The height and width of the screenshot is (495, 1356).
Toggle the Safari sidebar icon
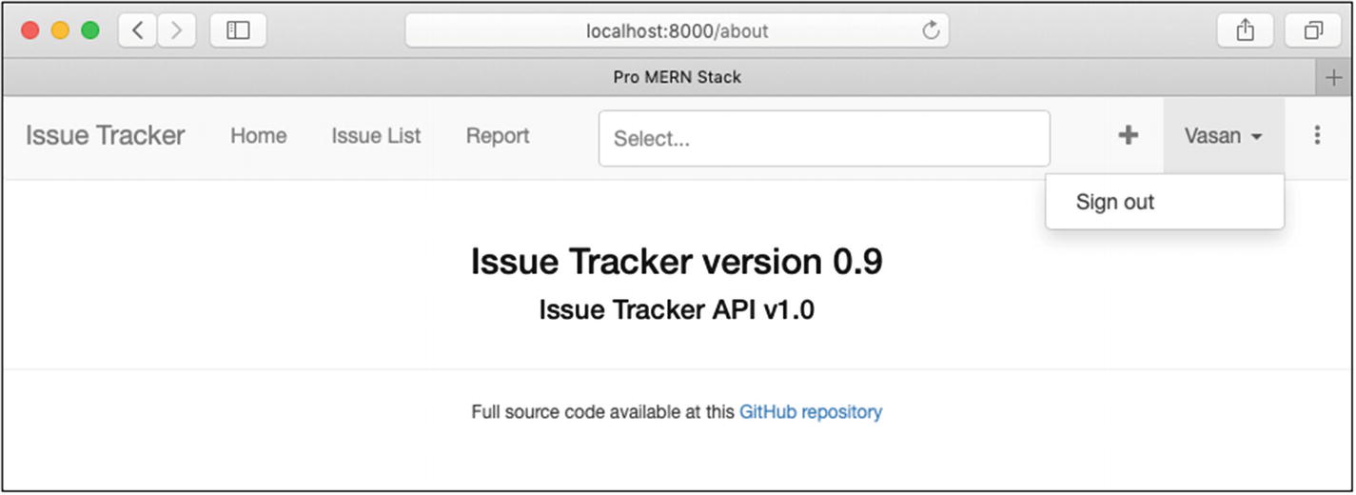point(238,30)
